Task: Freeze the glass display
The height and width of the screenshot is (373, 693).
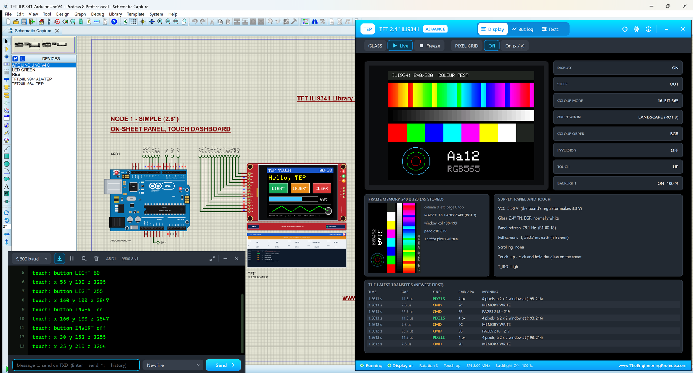Action: pos(430,46)
